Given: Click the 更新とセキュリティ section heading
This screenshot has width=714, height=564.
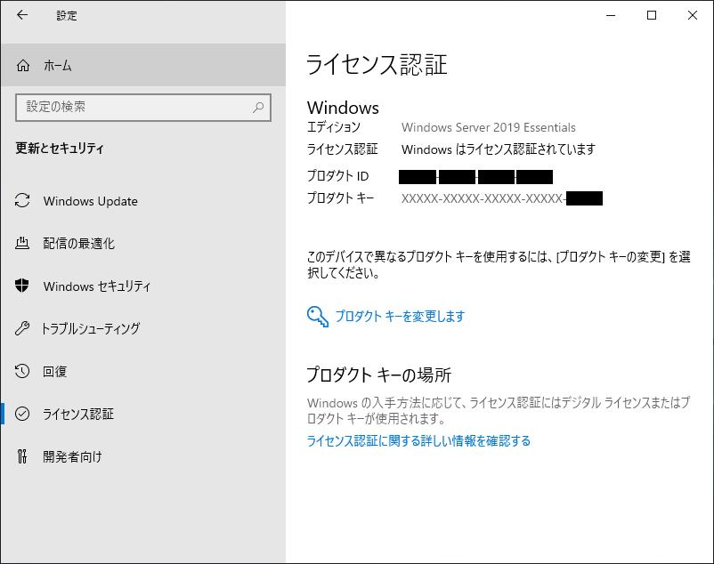Looking at the screenshot, I should tap(60, 149).
